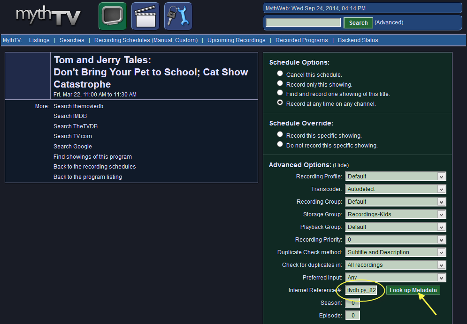Image resolution: width=467 pixels, height=324 pixels.
Task: Click Search IMDB link
Action: point(70,116)
